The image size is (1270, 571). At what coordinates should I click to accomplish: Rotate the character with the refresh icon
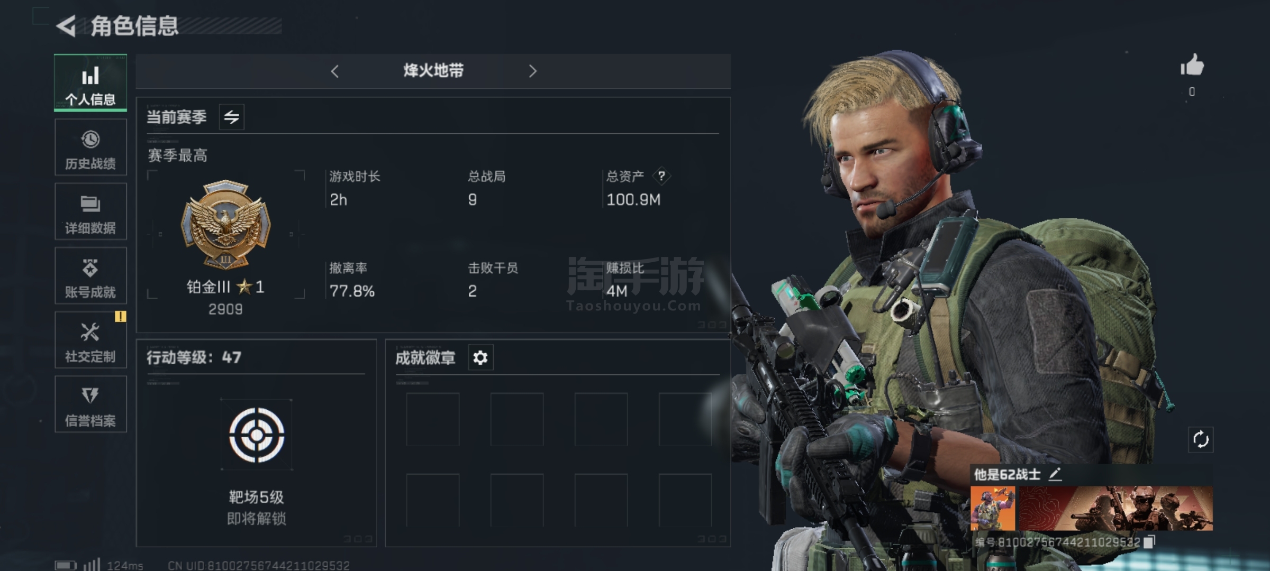[x=1201, y=439]
